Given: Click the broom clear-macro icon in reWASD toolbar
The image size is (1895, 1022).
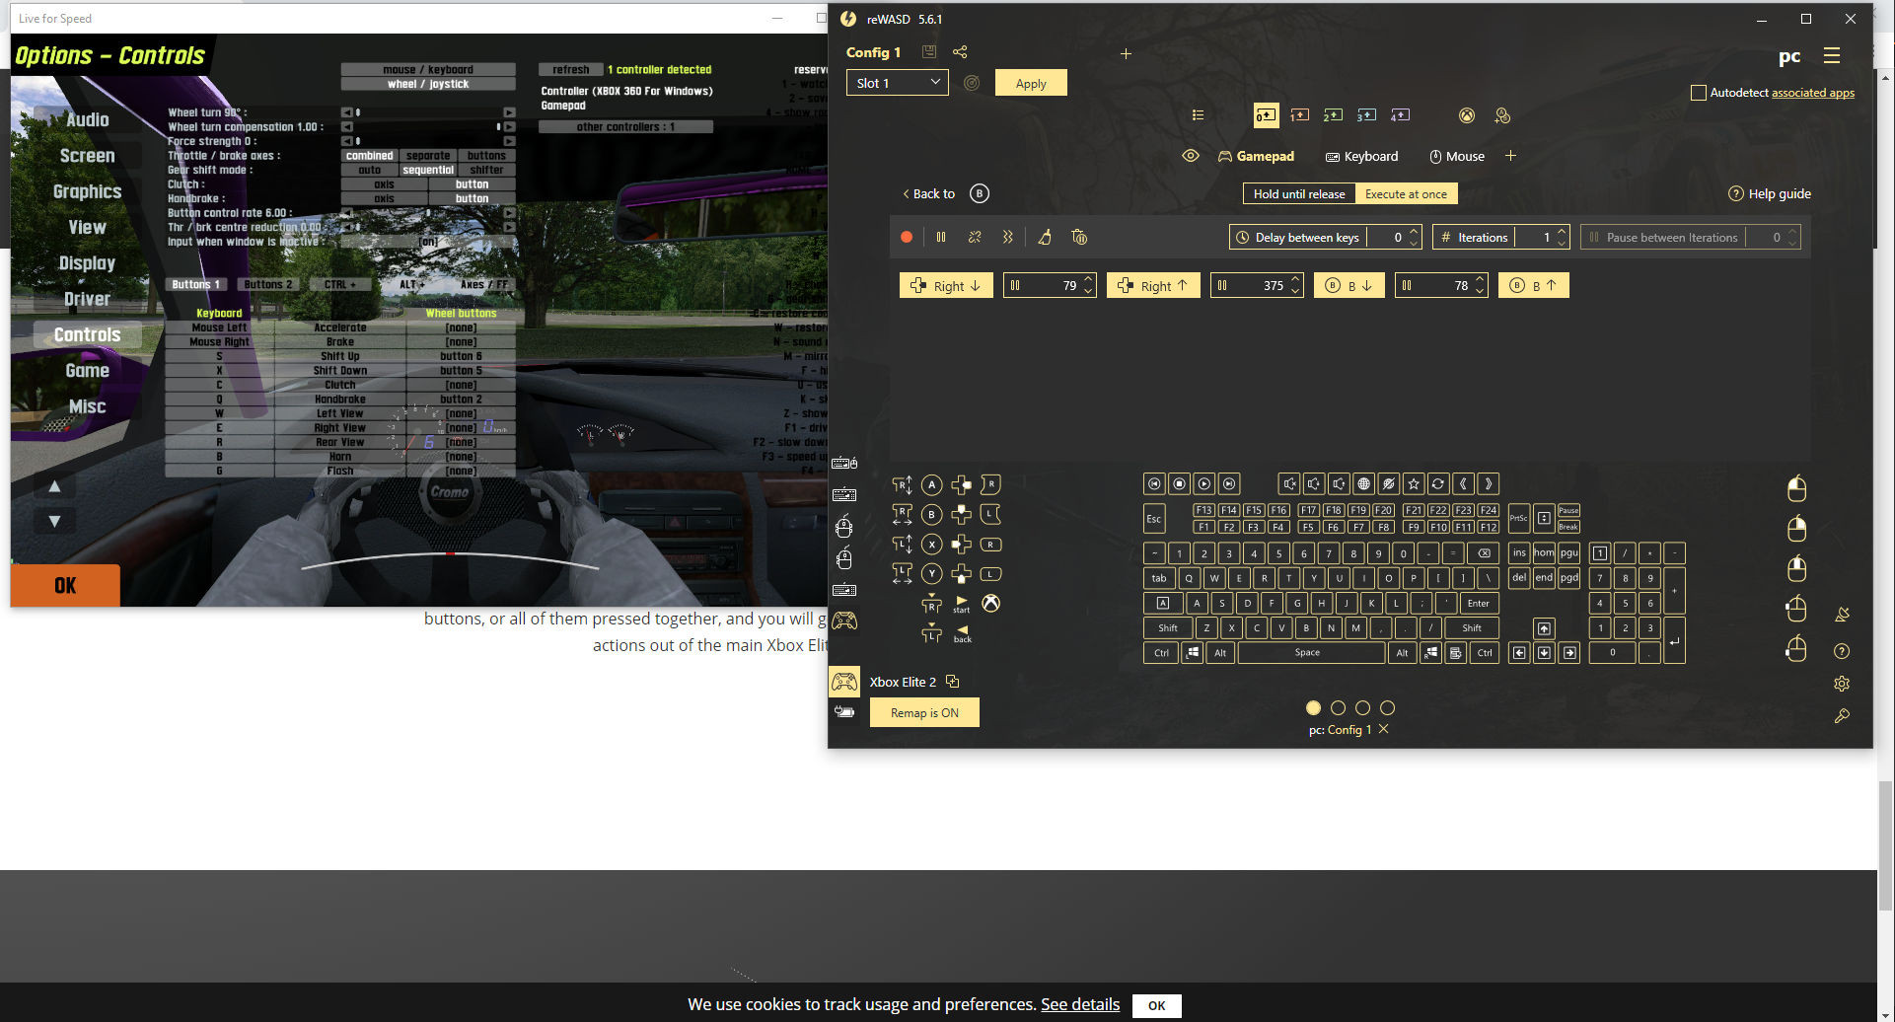Looking at the screenshot, I should coord(1045,237).
